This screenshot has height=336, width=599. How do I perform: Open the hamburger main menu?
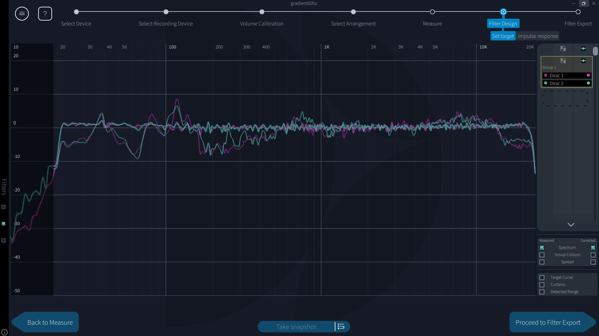[x=22, y=14]
